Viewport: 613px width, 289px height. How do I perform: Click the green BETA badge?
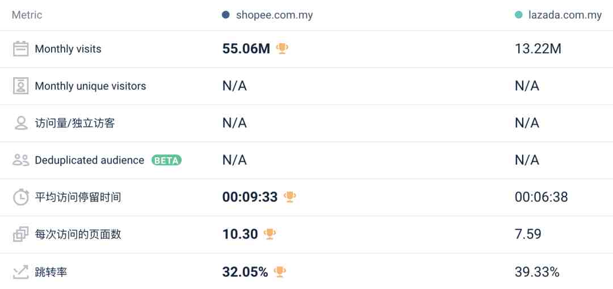[166, 160]
